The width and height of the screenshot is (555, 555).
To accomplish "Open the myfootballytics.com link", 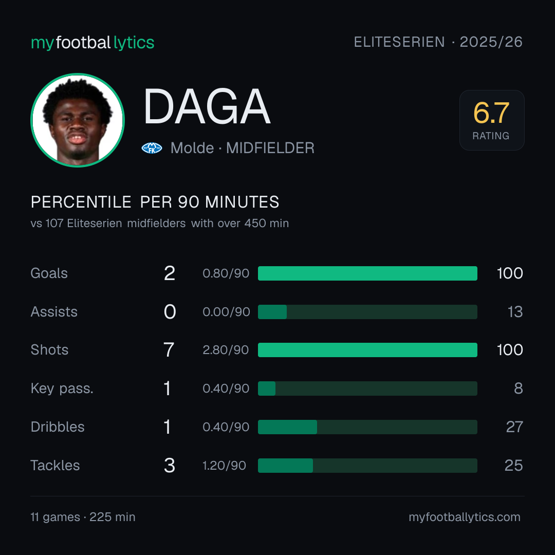I will [x=465, y=517].
